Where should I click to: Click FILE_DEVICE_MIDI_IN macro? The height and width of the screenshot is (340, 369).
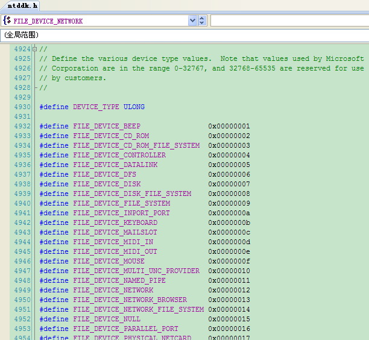(x=113, y=242)
